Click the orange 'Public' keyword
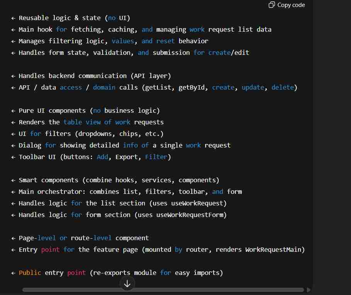This screenshot has height=295, width=351. tap(30, 273)
